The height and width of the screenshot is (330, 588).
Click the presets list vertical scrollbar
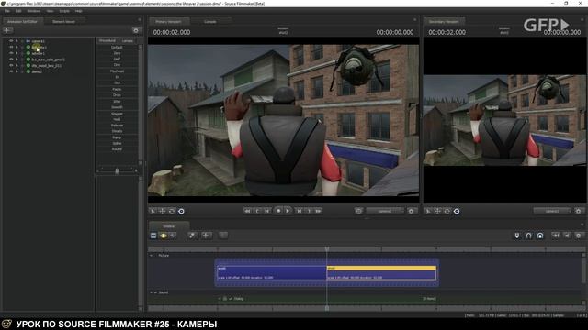[141, 104]
